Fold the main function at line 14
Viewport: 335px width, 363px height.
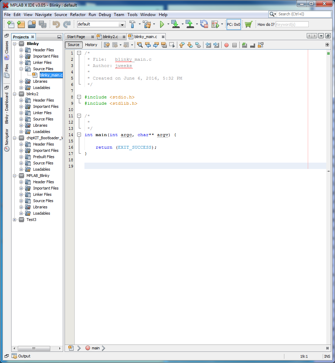point(79,134)
